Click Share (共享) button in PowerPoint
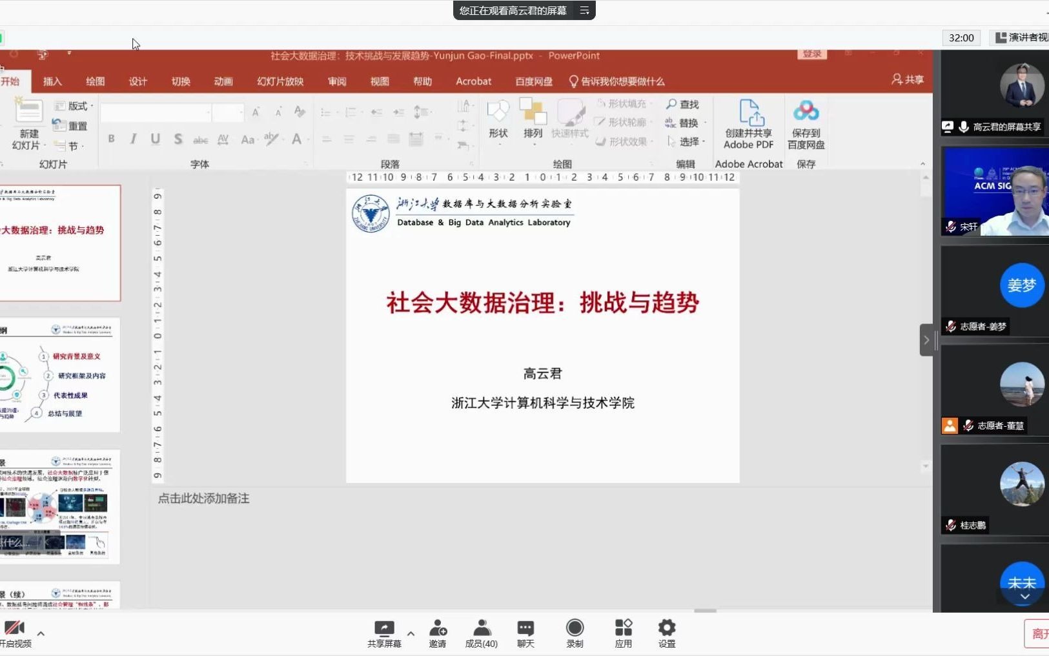Image resolution: width=1049 pixels, height=656 pixels. coord(908,79)
